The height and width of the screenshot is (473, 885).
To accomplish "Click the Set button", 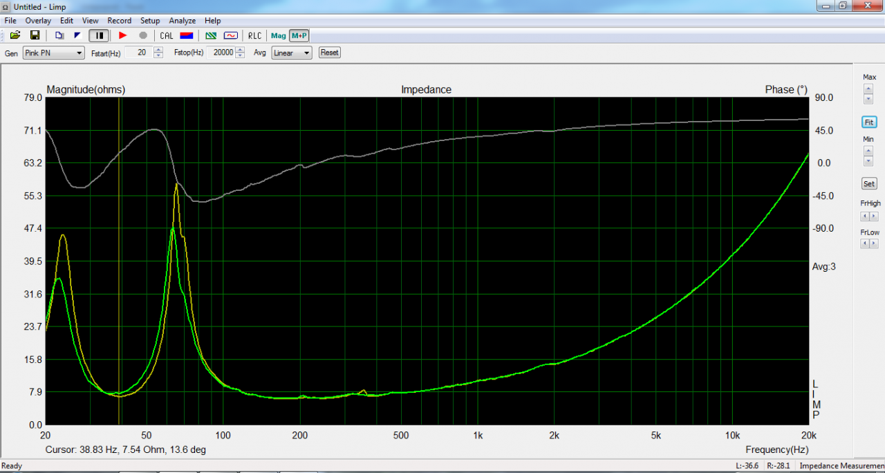I will (869, 184).
